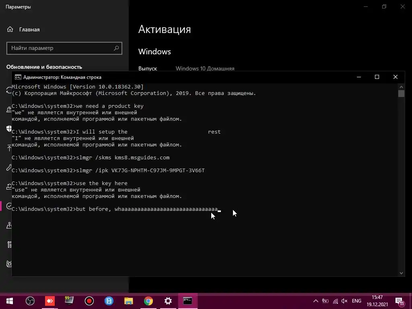Click the Windows 10 Домашняя edition value
412x309 pixels.
point(205,68)
